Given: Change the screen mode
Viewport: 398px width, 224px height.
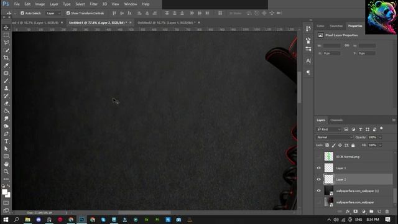Looking at the screenshot, I should coord(6,210).
